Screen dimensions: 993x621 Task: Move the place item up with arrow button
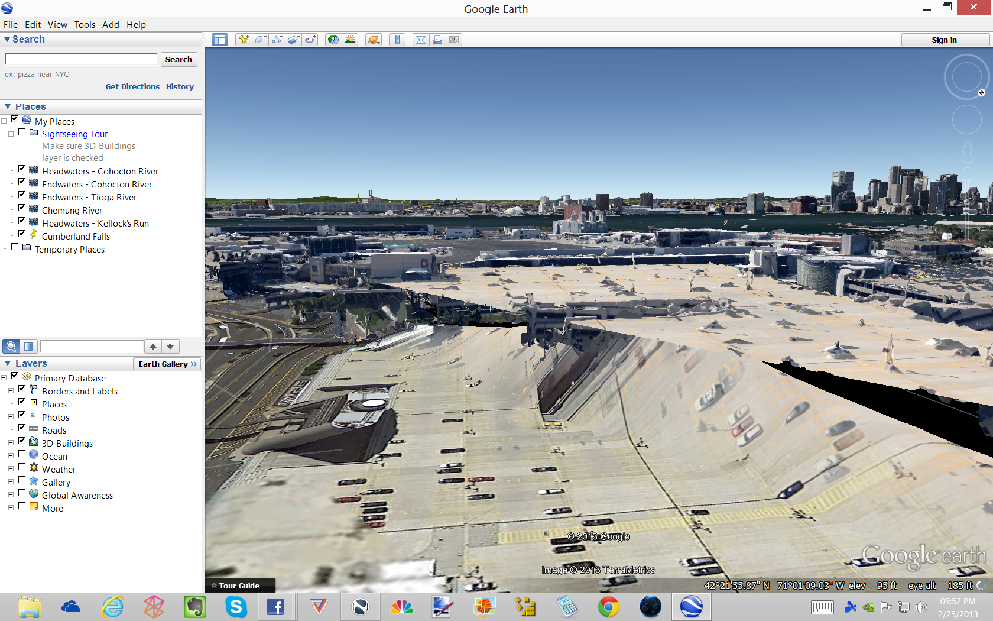point(153,347)
